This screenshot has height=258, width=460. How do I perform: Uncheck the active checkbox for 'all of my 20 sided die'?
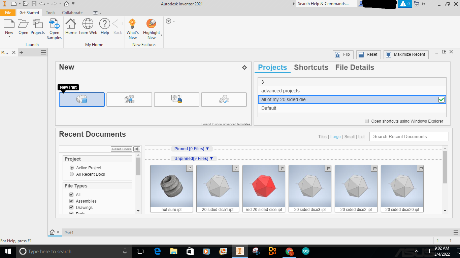441,99
